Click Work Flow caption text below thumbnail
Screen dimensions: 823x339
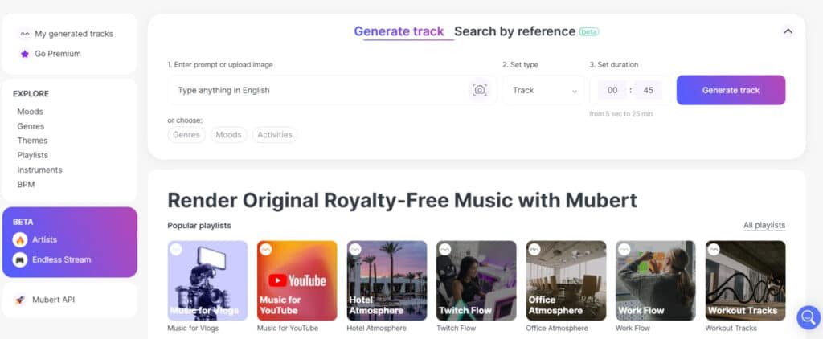tap(634, 328)
